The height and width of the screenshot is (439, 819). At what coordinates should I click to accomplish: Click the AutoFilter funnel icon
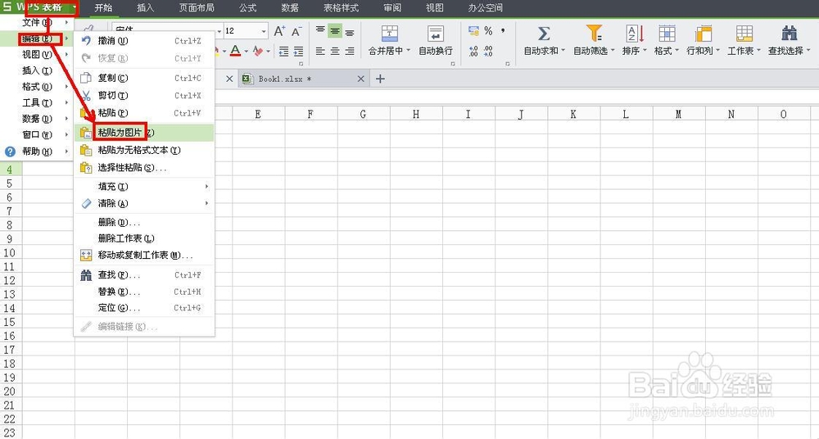click(x=594, y=34)
